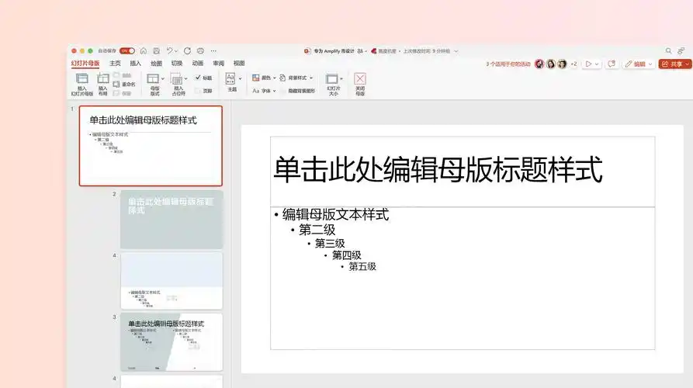Click the 第三级 text line
This screenshot has width=693, height=388.
[x=330, y=243]
